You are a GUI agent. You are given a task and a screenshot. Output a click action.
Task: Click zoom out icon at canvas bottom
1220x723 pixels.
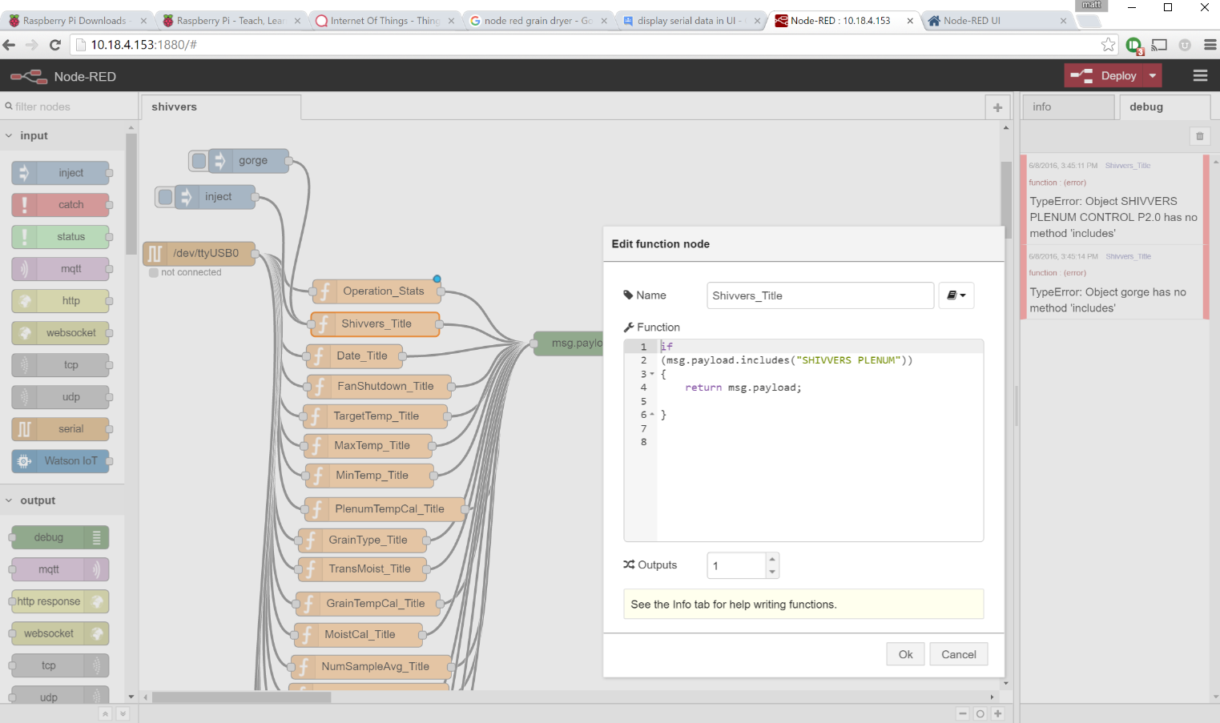coord(963,713)
